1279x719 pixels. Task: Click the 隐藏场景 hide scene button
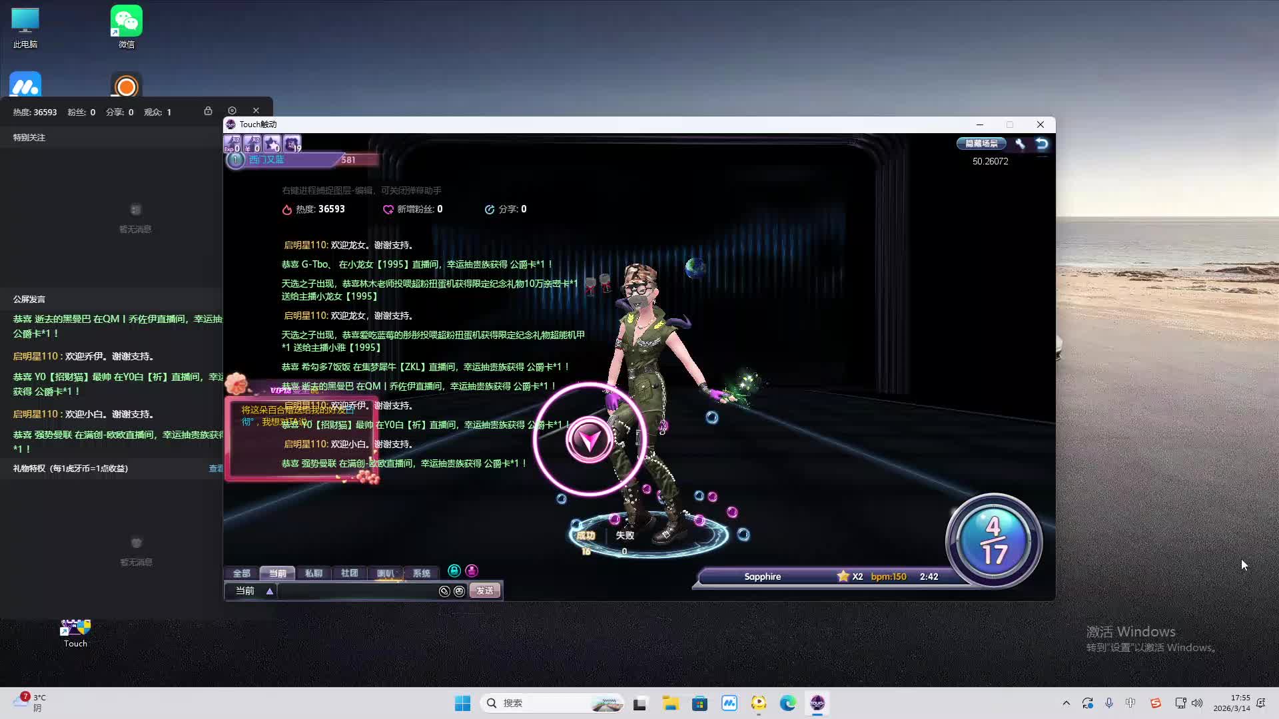tap(981, 144)
